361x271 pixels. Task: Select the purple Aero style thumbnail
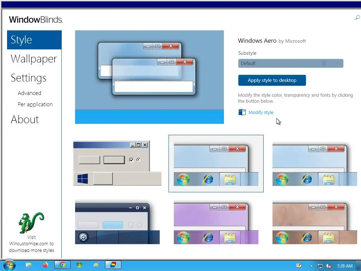click(x=216, y=223)
